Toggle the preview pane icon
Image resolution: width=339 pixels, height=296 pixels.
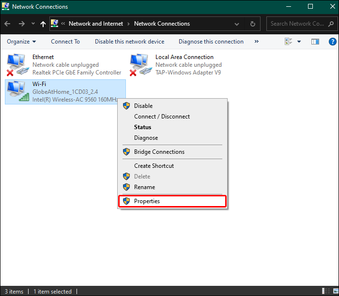point(315,42)
